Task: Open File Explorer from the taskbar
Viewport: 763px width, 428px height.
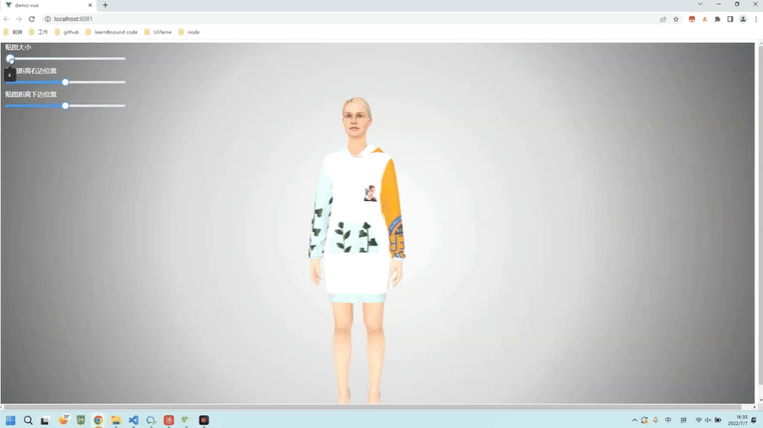Action: [x=116, y=420]
